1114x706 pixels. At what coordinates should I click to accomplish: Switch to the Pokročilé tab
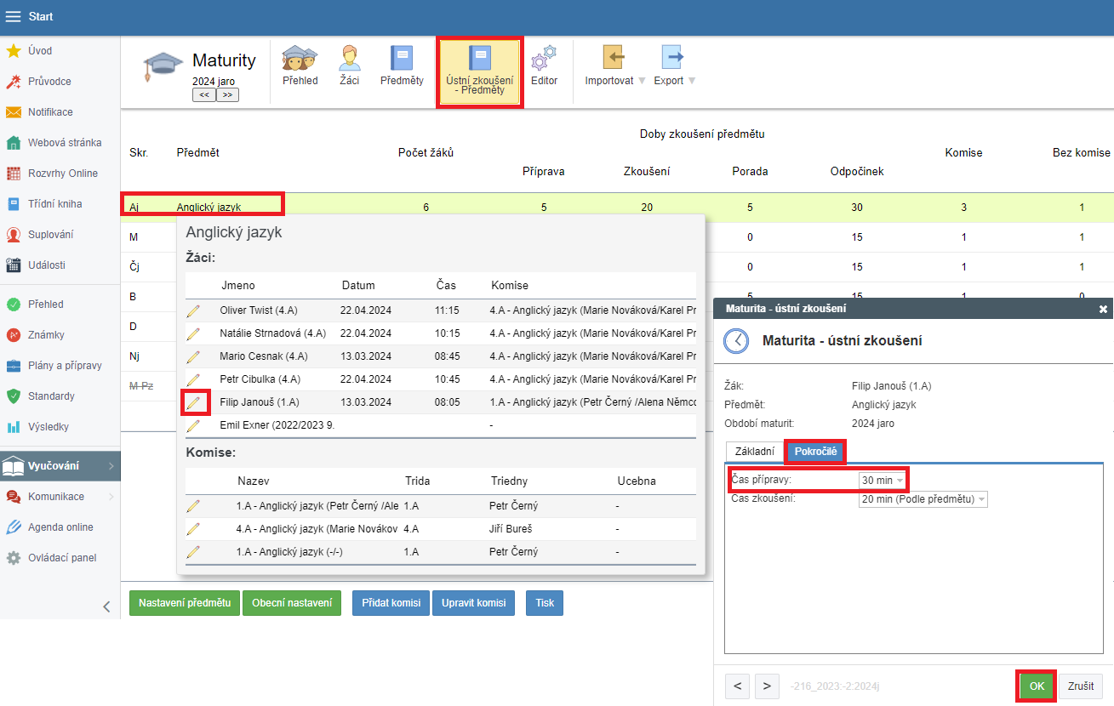click(x=816, y=451)
